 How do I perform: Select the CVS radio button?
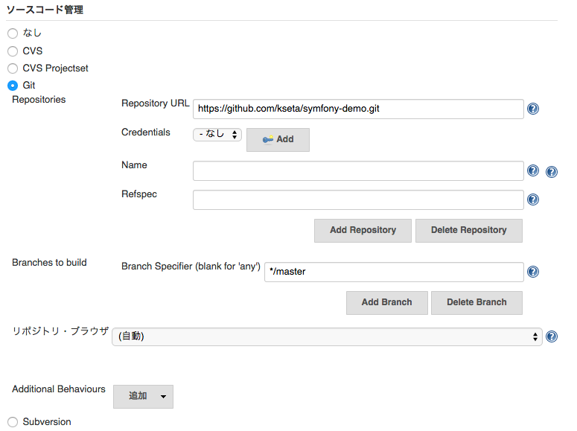click(x=13, y=51)
